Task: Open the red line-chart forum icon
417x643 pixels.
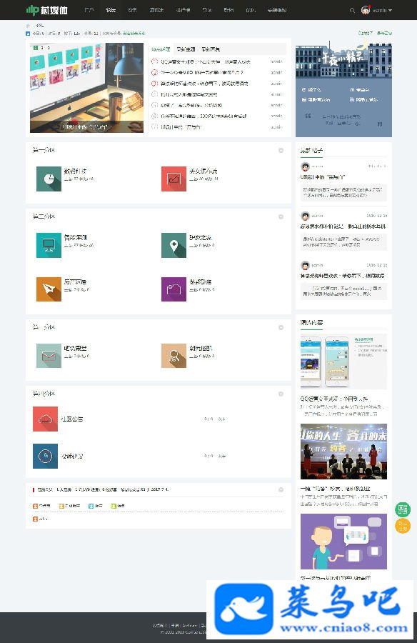Action: click(174, 179)
